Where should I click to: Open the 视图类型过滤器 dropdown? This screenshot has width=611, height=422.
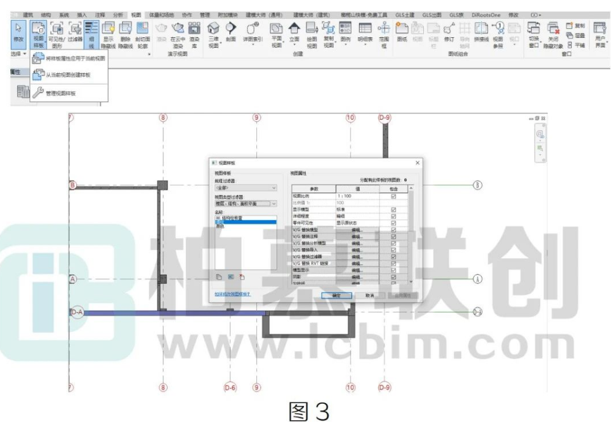pos(245,204)
